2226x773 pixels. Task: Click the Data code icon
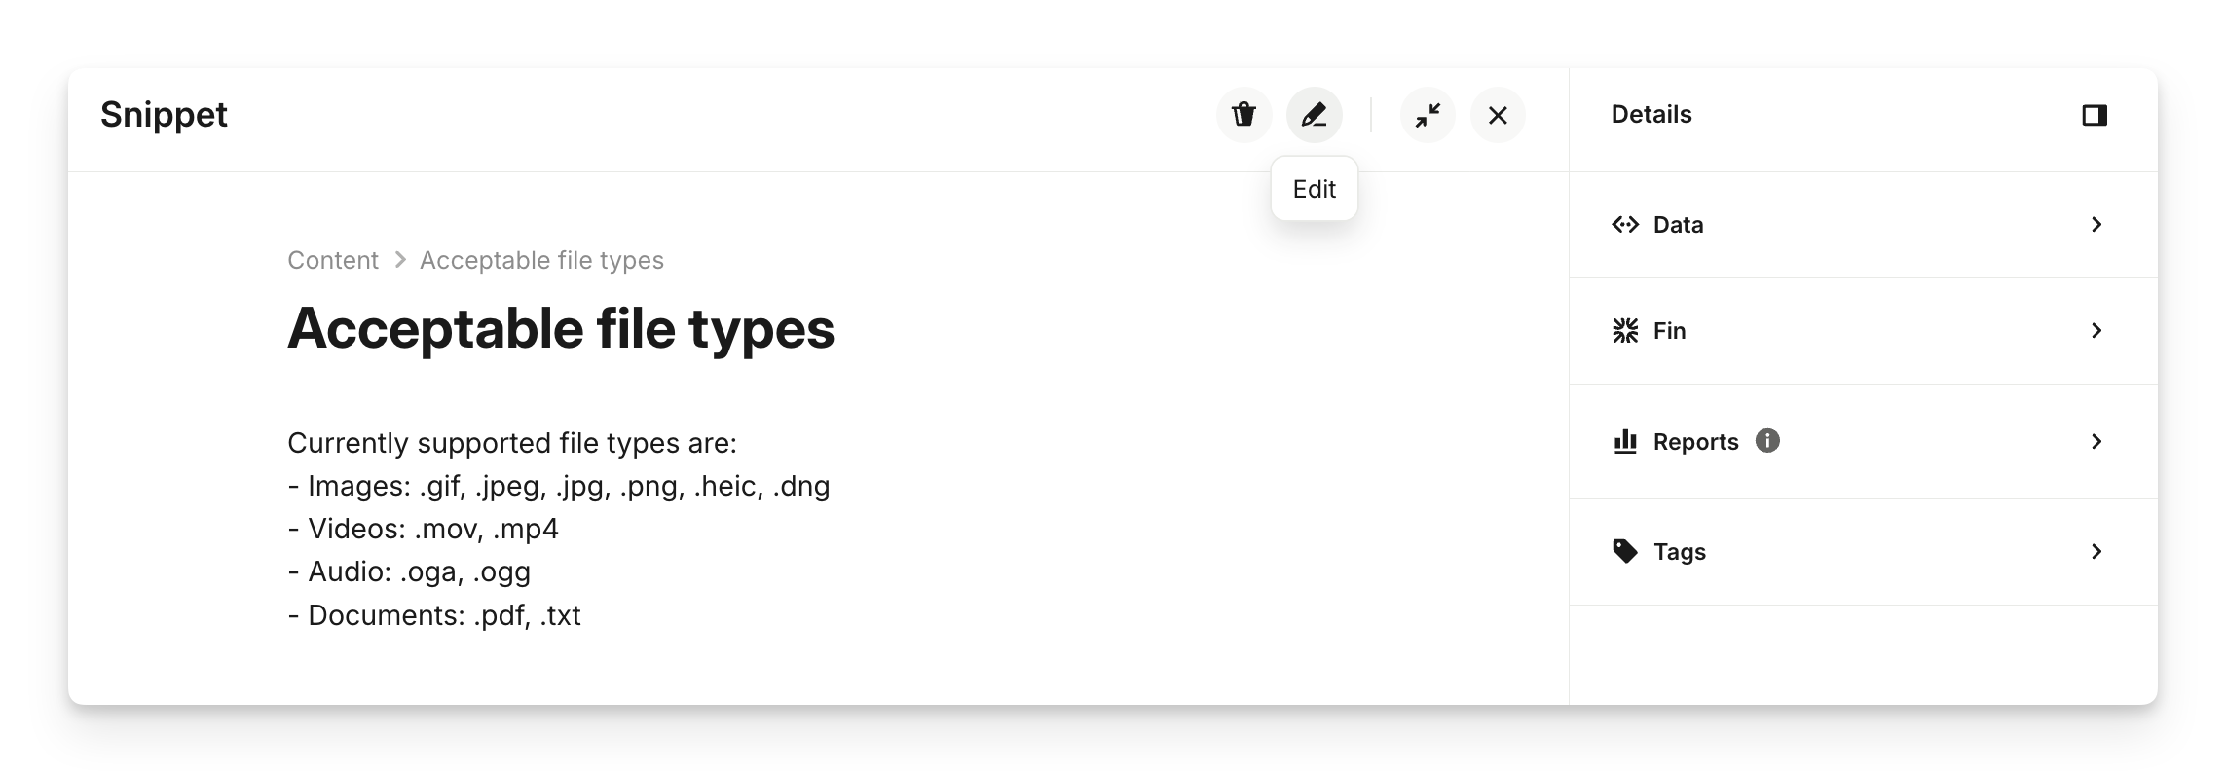tap(1625, 225)
